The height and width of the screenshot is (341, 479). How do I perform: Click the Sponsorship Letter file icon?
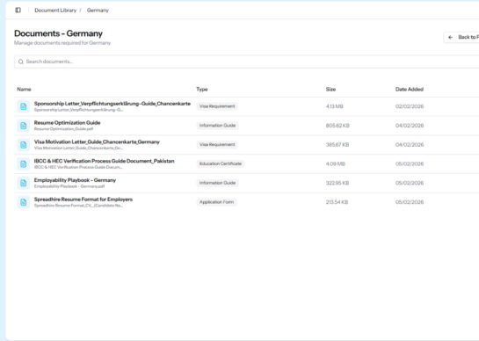pyautogui.click(x=24, y=106)
